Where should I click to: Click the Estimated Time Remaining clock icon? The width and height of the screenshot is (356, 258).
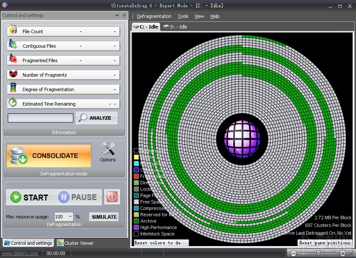pos(13,102)
